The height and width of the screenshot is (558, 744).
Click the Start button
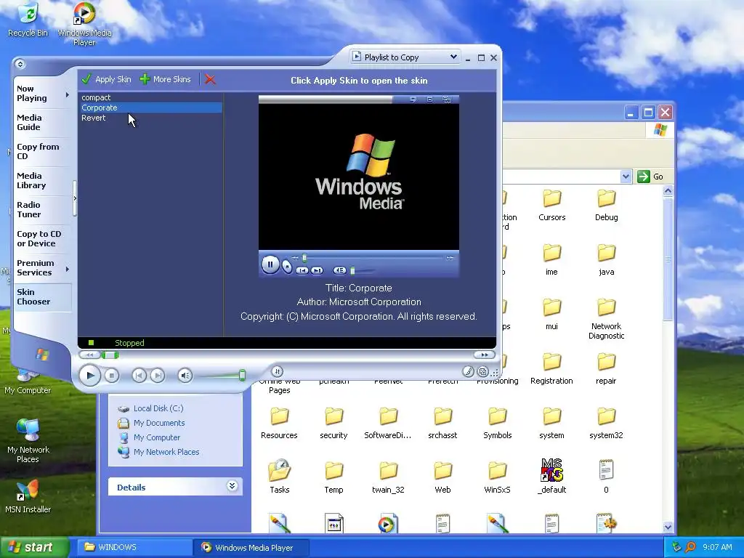(x=34, y=547)
